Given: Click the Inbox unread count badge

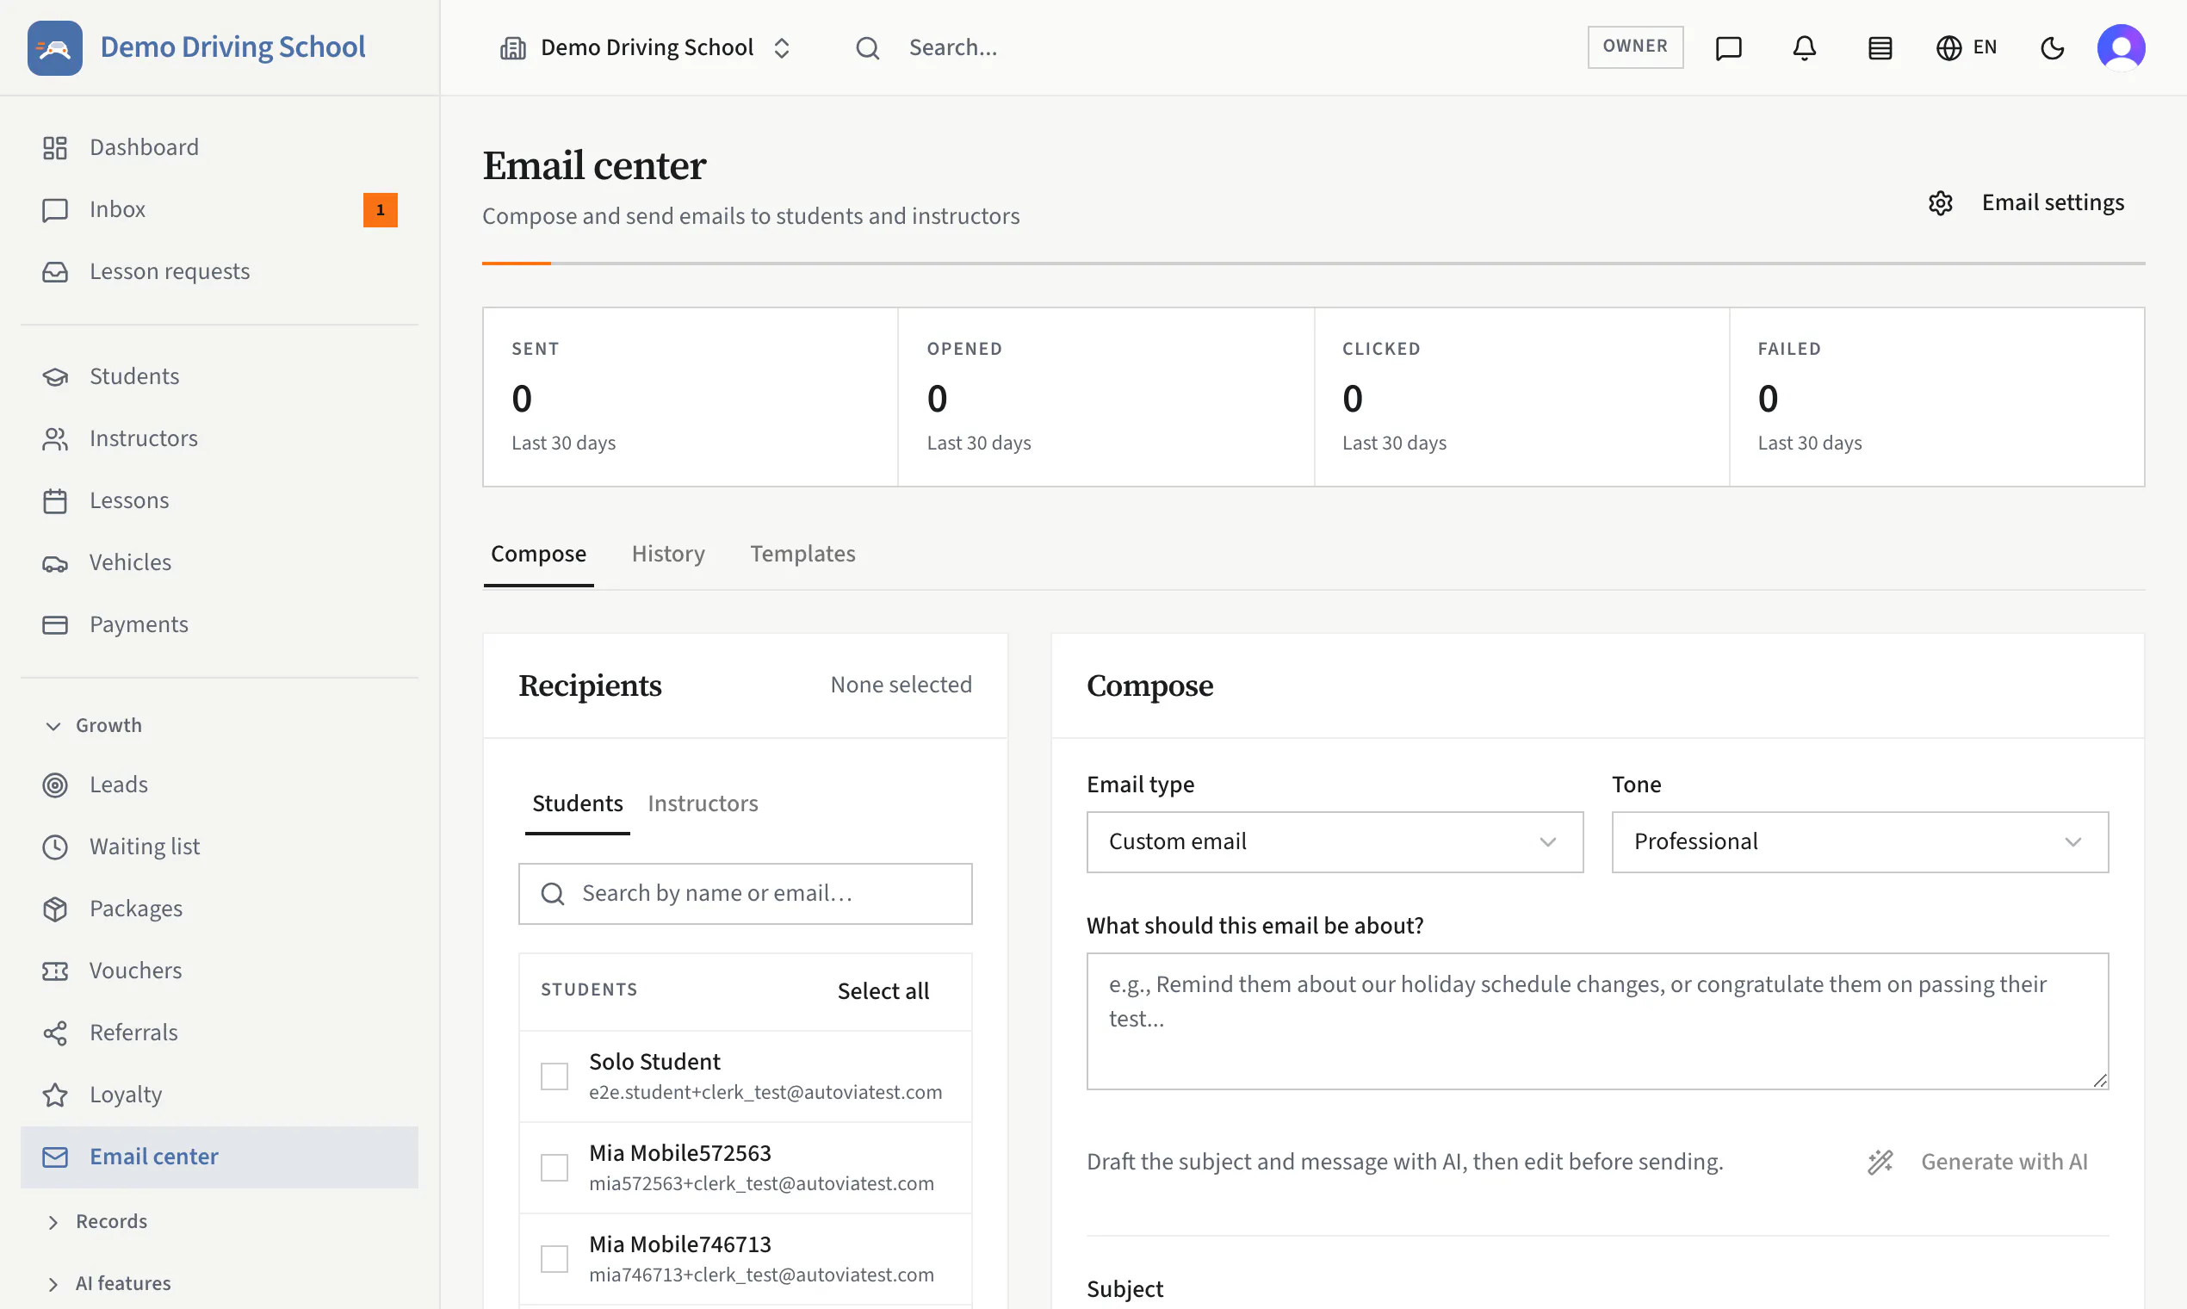Looking at the screenshot, I should (x=380, y=210).
